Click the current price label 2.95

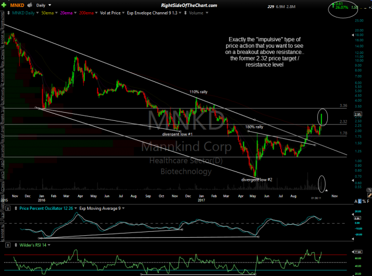pos(358,114)
